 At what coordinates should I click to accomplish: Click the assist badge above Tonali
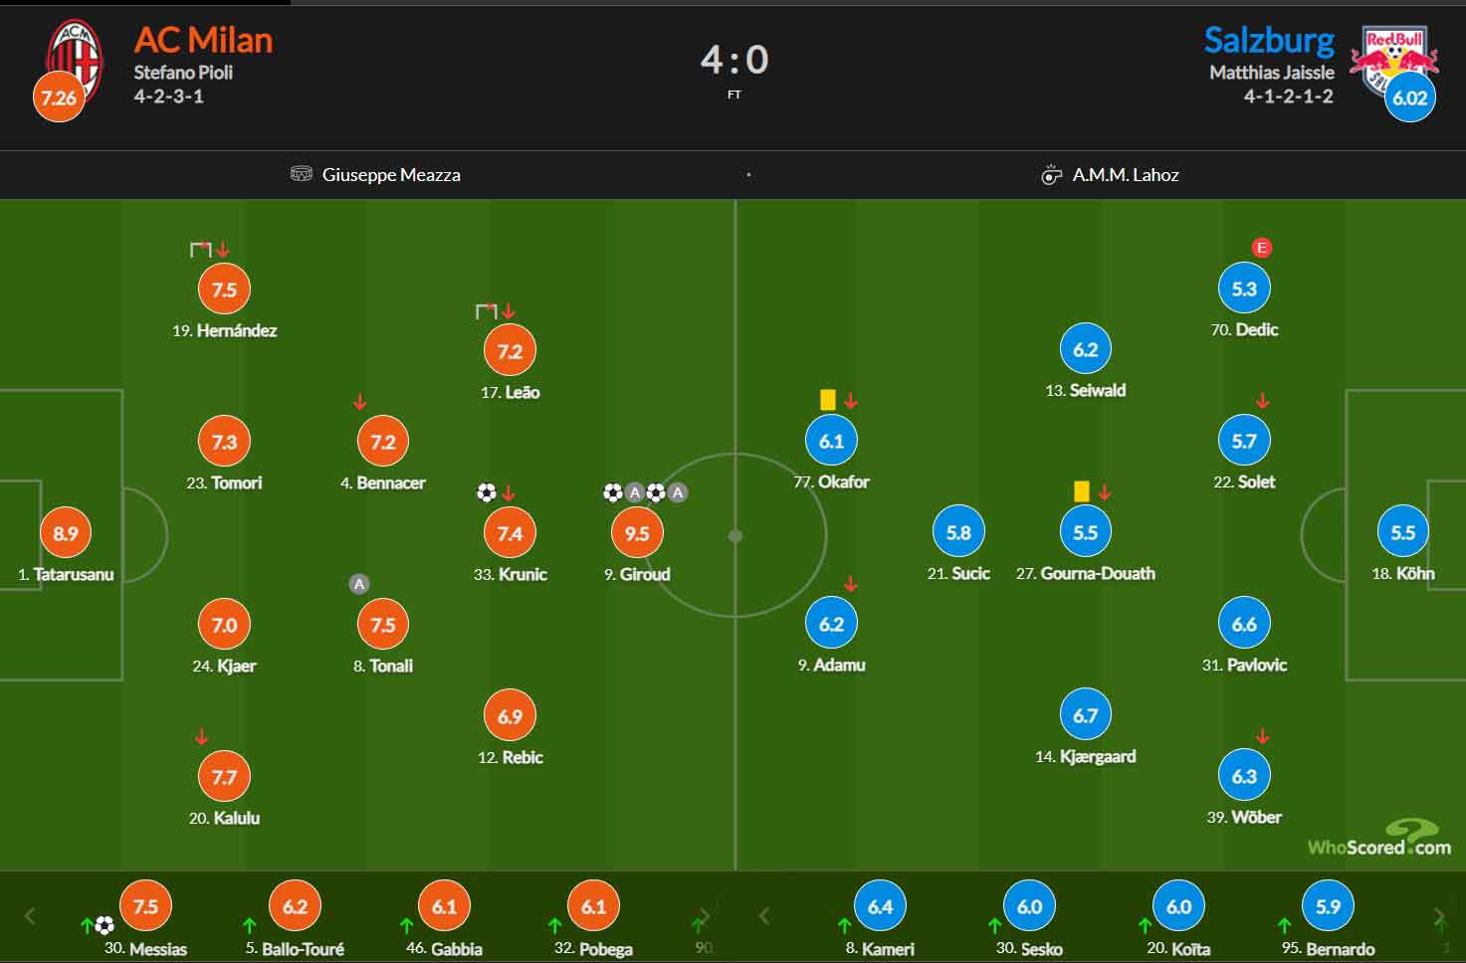[x=359, y=584]
